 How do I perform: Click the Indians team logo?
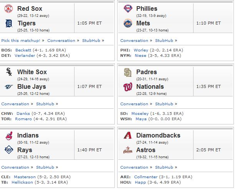click(9, 136)
